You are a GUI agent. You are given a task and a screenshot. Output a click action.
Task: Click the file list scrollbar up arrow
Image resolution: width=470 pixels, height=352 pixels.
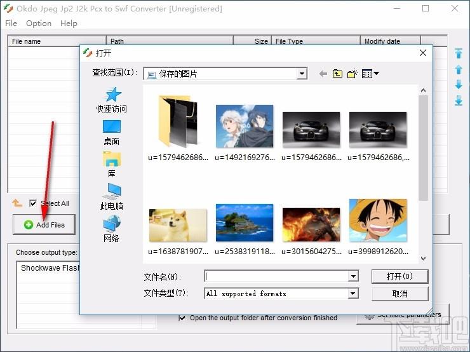423,90
